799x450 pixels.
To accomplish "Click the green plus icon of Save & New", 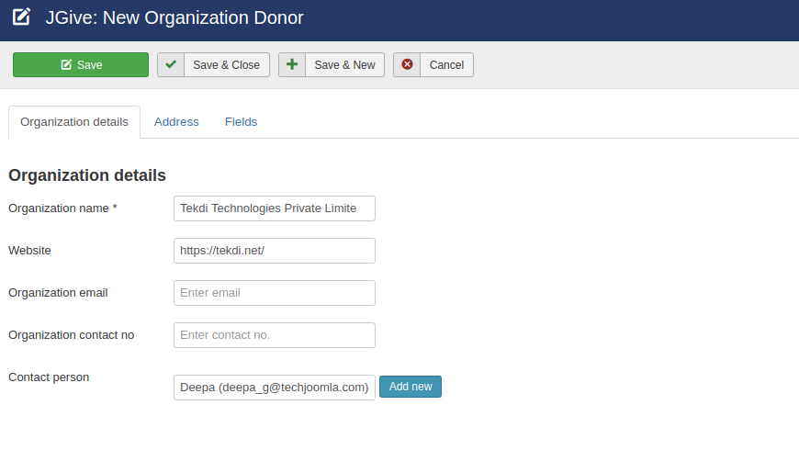I will [x=292, y=65].
